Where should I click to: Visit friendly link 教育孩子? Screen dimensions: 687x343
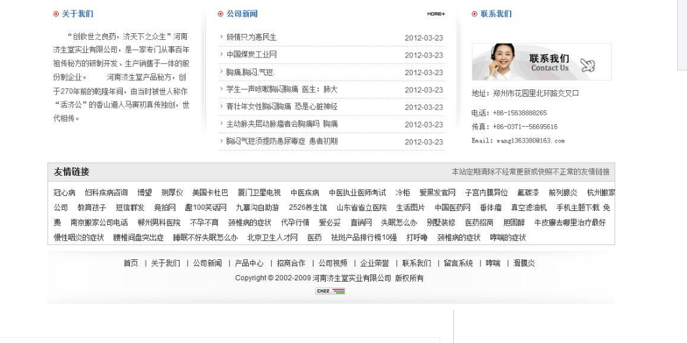92,208
